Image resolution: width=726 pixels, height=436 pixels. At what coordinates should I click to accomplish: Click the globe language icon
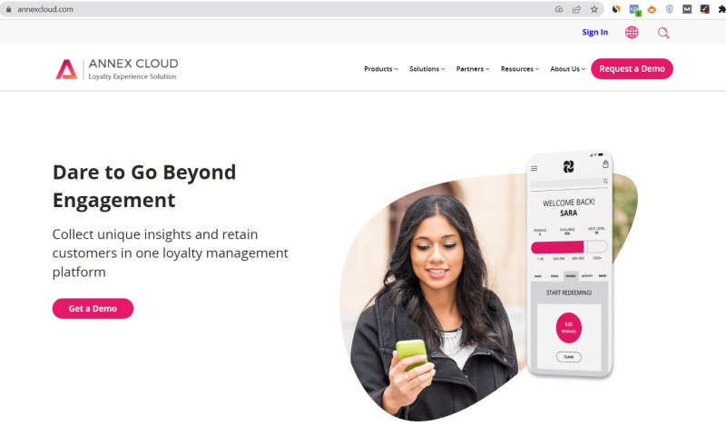tap(632, 33)
